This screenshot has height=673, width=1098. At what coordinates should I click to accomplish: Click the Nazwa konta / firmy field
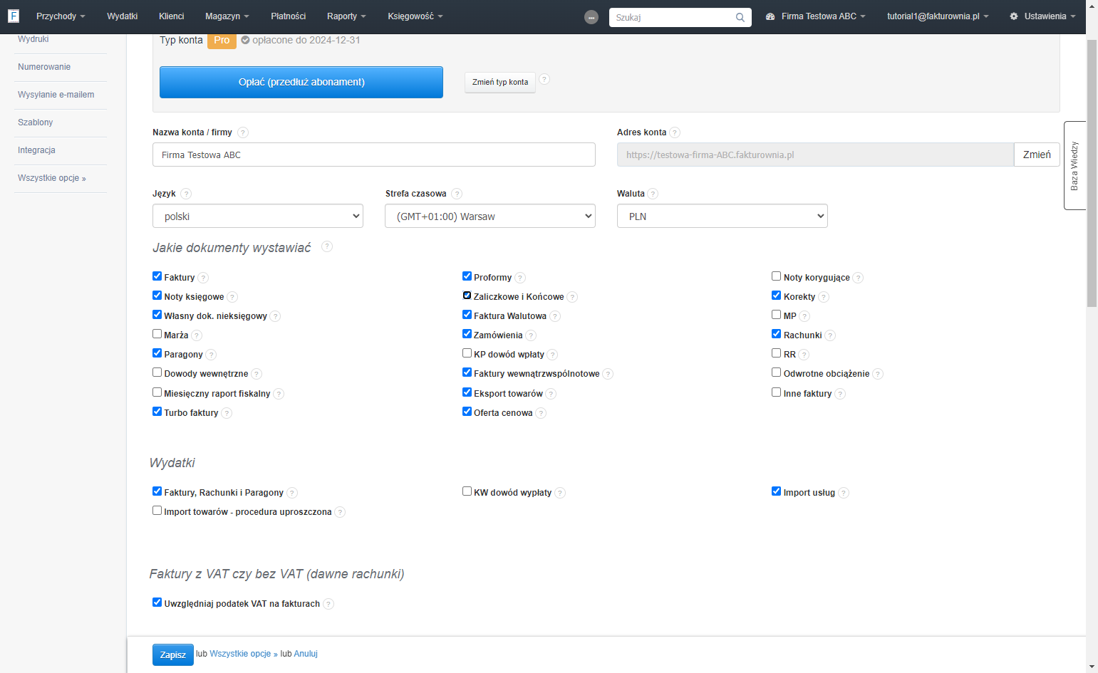(x=374, y=155)
